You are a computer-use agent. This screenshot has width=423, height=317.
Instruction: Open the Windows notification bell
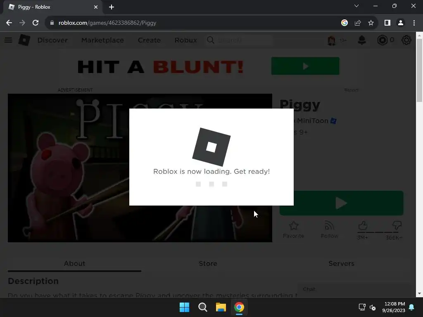(412, 307)
